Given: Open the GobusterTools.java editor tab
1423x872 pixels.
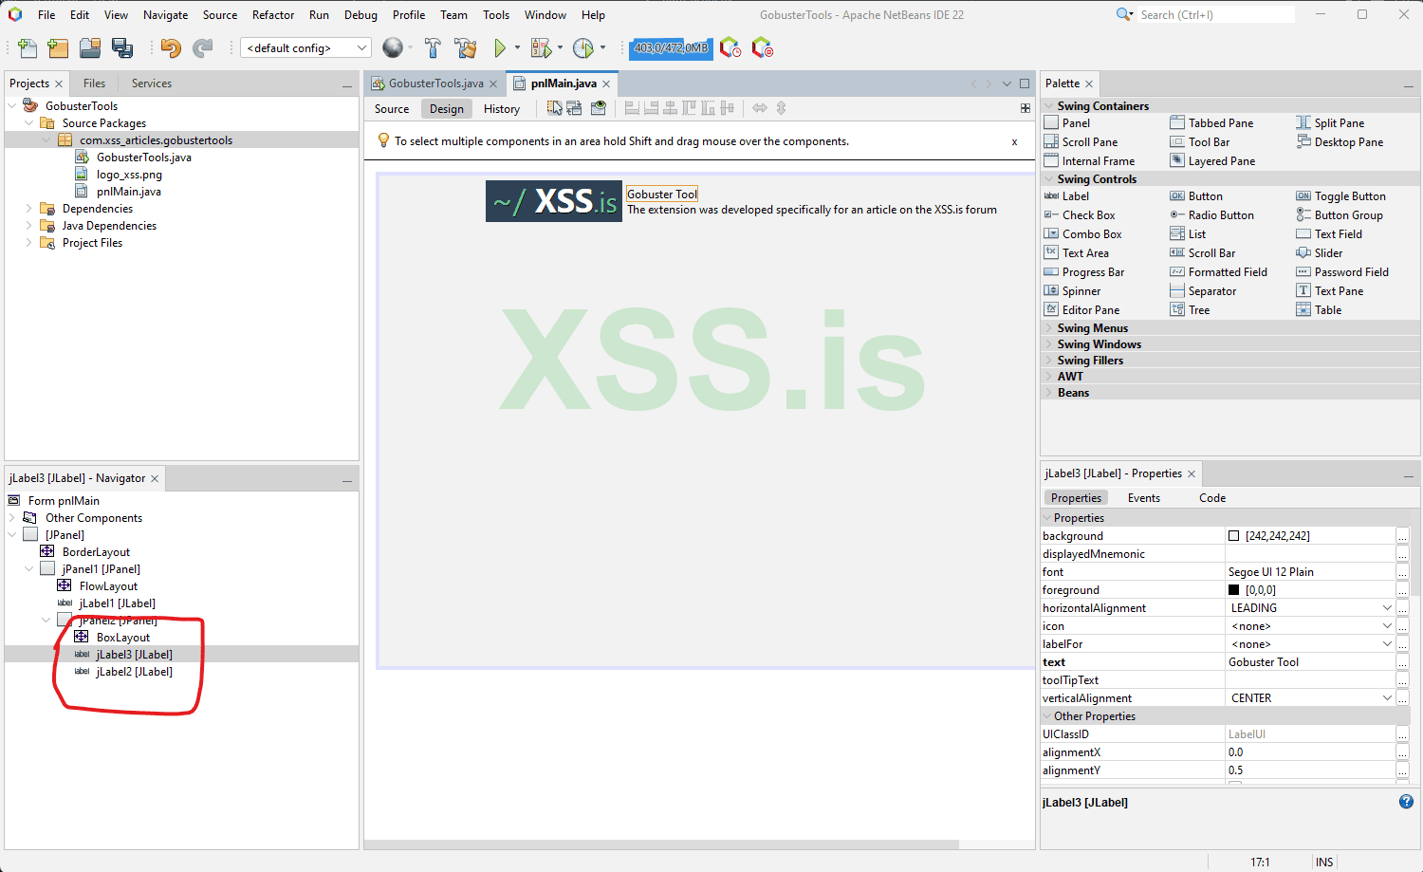Looking at the screenshot, I should click(435, 83).
